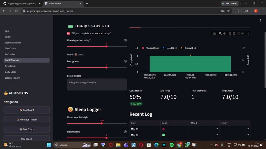Show hidden system tray icons chevron
The height and width of the screenshot is (149, 266).
[x=211, y=145]
